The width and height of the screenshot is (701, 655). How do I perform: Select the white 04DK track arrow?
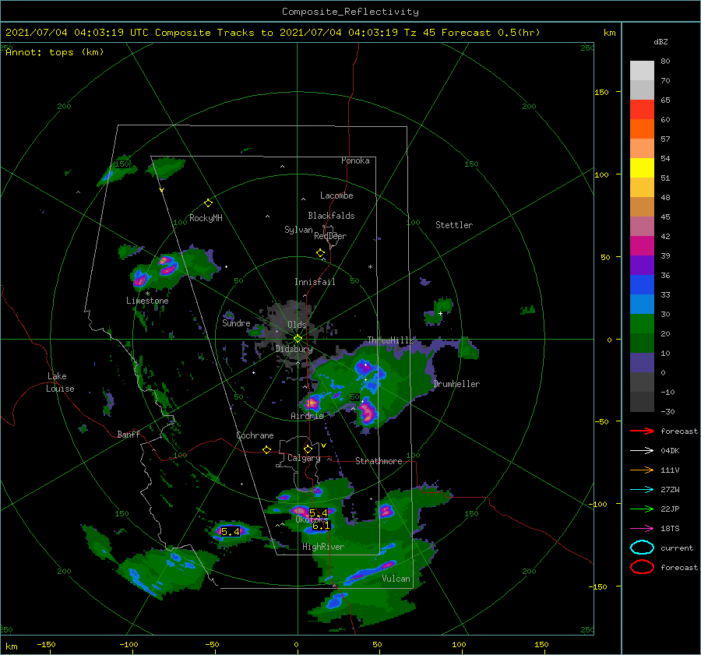point(642,451)
